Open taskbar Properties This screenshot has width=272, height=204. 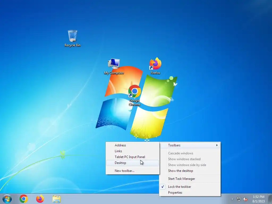[190, 193]
